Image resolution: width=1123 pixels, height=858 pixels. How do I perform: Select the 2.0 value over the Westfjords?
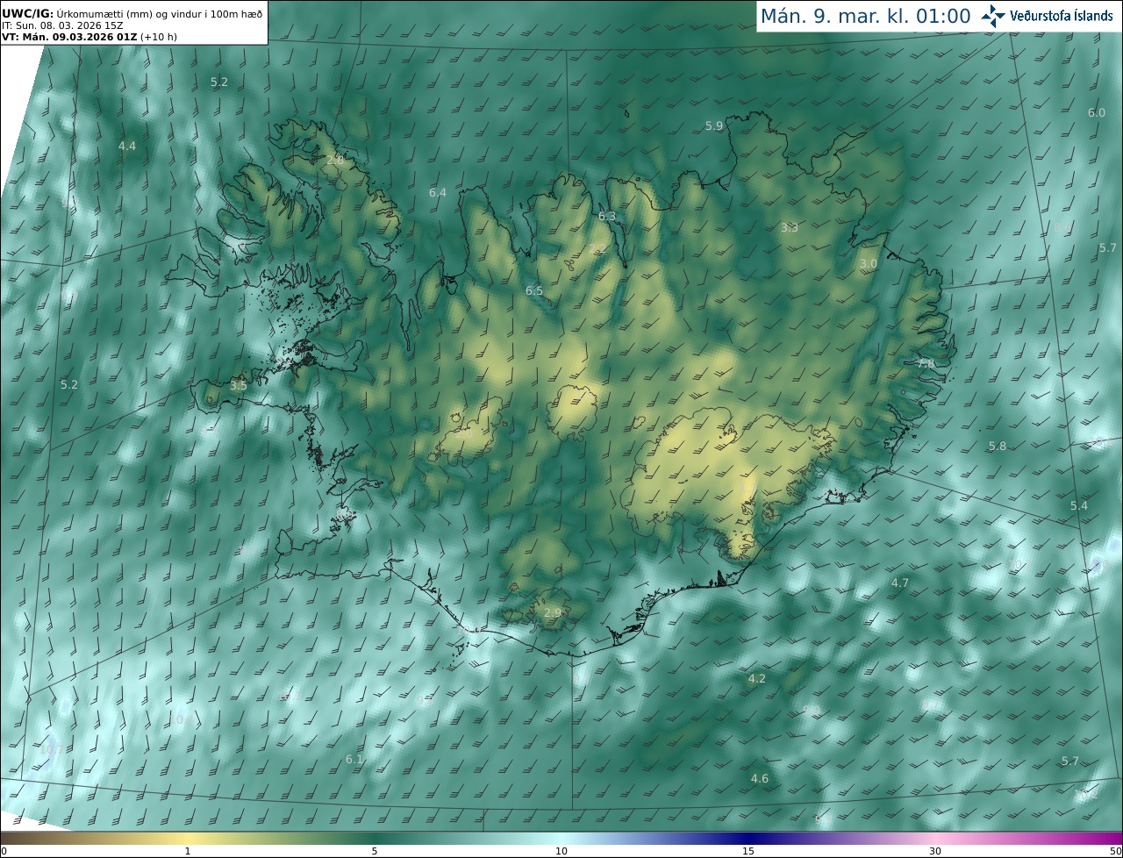(335, 161)
